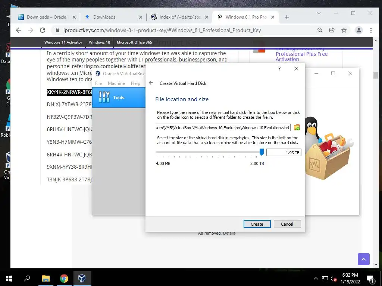Image resolution: width=382 pixels, height=286 pixels.
Task: Click VirtualBox icon in taskbar
Action: [82, 279]
